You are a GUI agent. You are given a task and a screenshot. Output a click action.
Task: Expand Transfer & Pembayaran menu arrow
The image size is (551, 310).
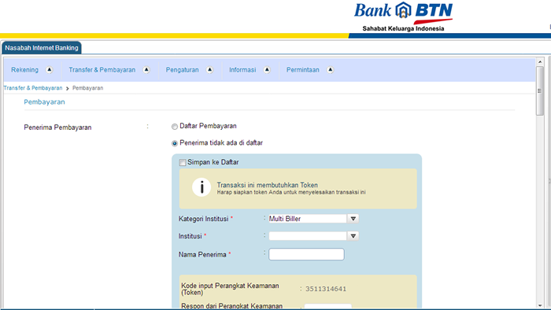[x=146, y=69]
